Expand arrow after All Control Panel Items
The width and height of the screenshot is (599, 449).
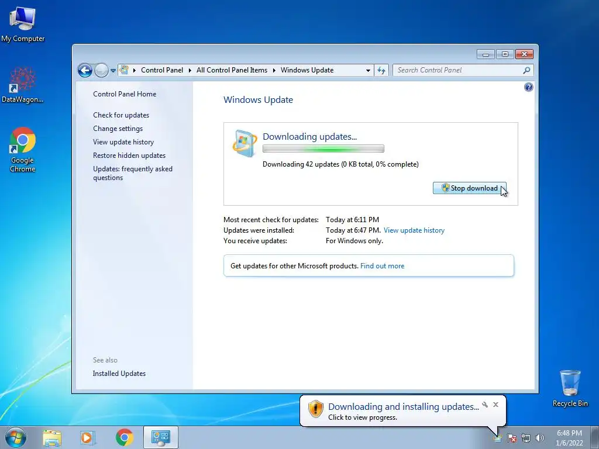[274, 70]
